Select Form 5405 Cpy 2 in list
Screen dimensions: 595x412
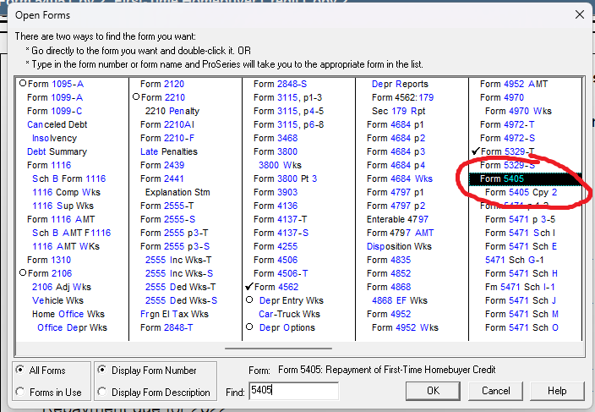click(521, 192)
